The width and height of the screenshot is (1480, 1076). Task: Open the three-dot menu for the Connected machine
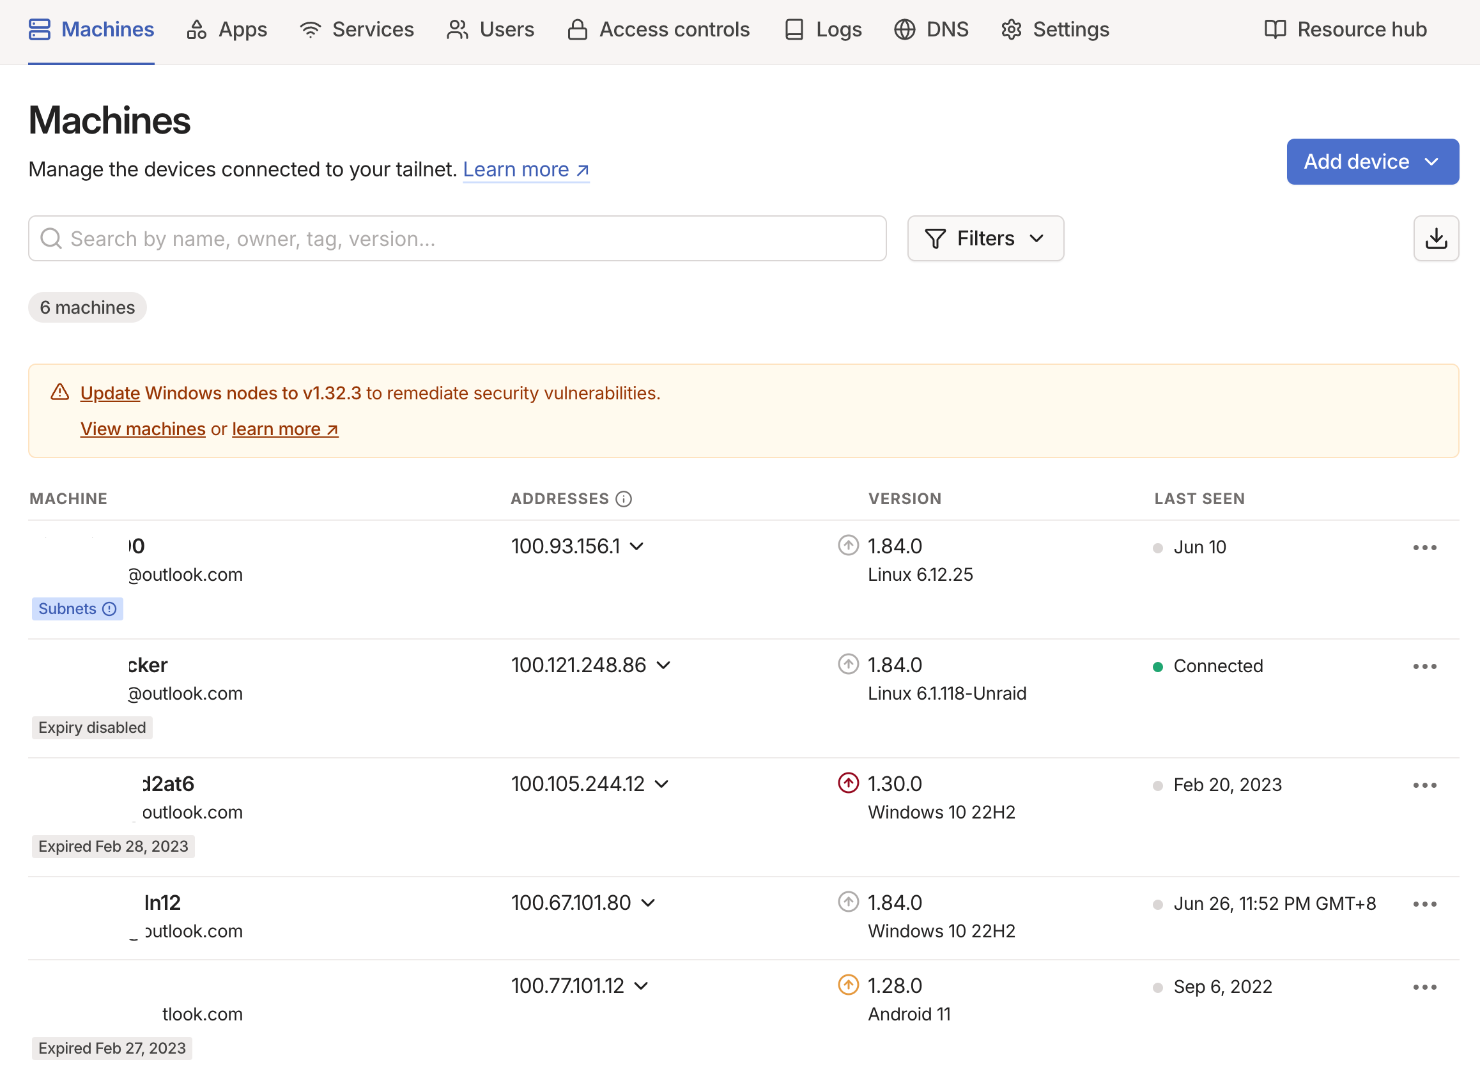pyautogui.click(x=1424, y=666)
